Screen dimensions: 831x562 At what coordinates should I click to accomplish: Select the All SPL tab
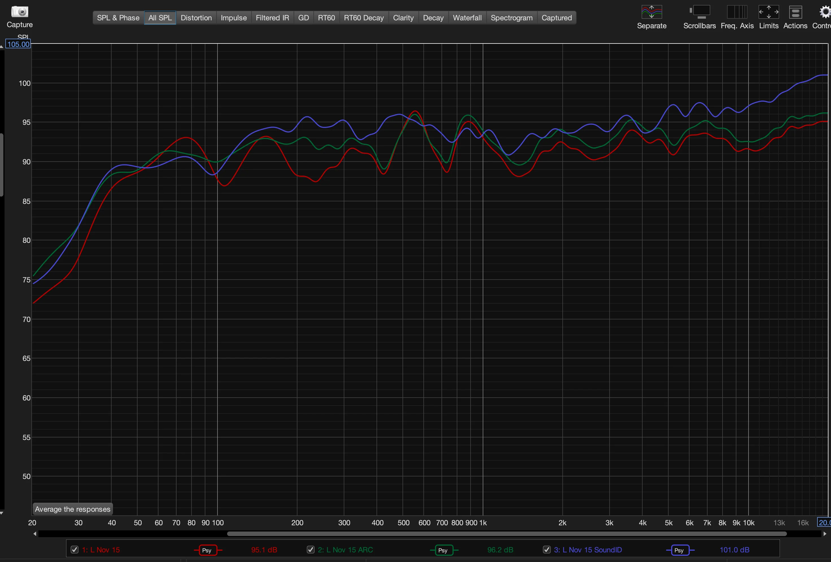click(160, 18)
